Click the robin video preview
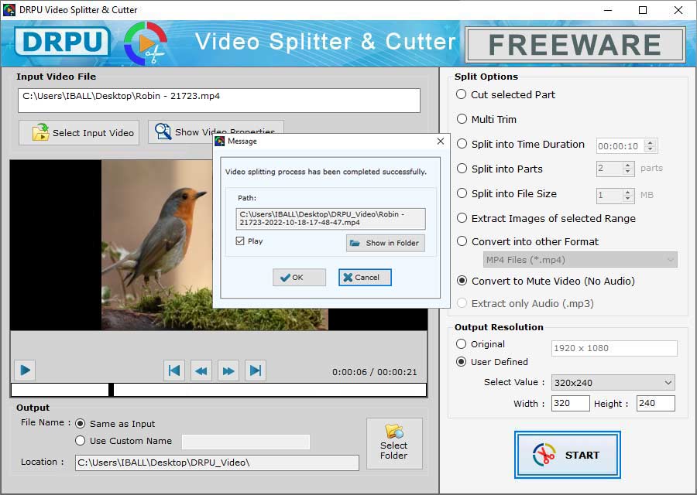The image size is (697, 495). tap(157, 245)
